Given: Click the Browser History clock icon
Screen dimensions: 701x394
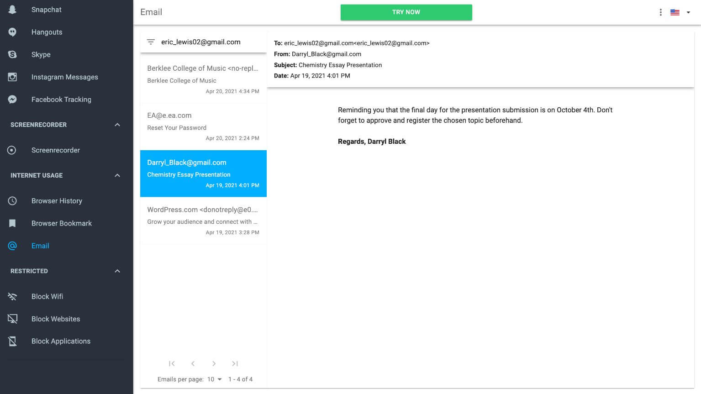Looking at the screenshot, I should 12,201.
